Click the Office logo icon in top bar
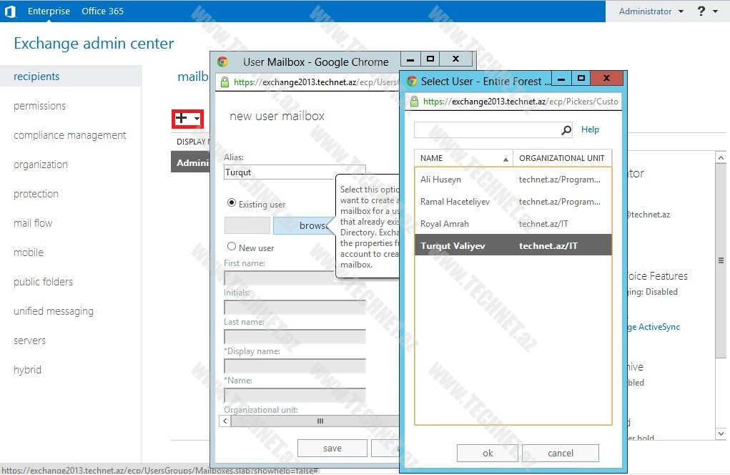This screenshot has height=475, width=730. (10, 11)
